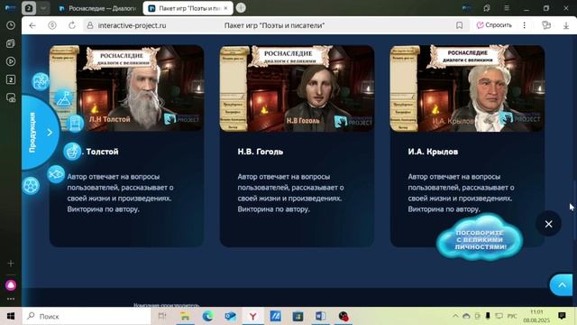Open the taskbar clock and date
The image size is (577, 325).
pos(536,316)
